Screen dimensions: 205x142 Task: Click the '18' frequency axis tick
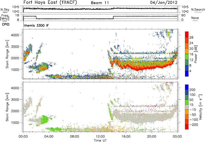point(17,15)
